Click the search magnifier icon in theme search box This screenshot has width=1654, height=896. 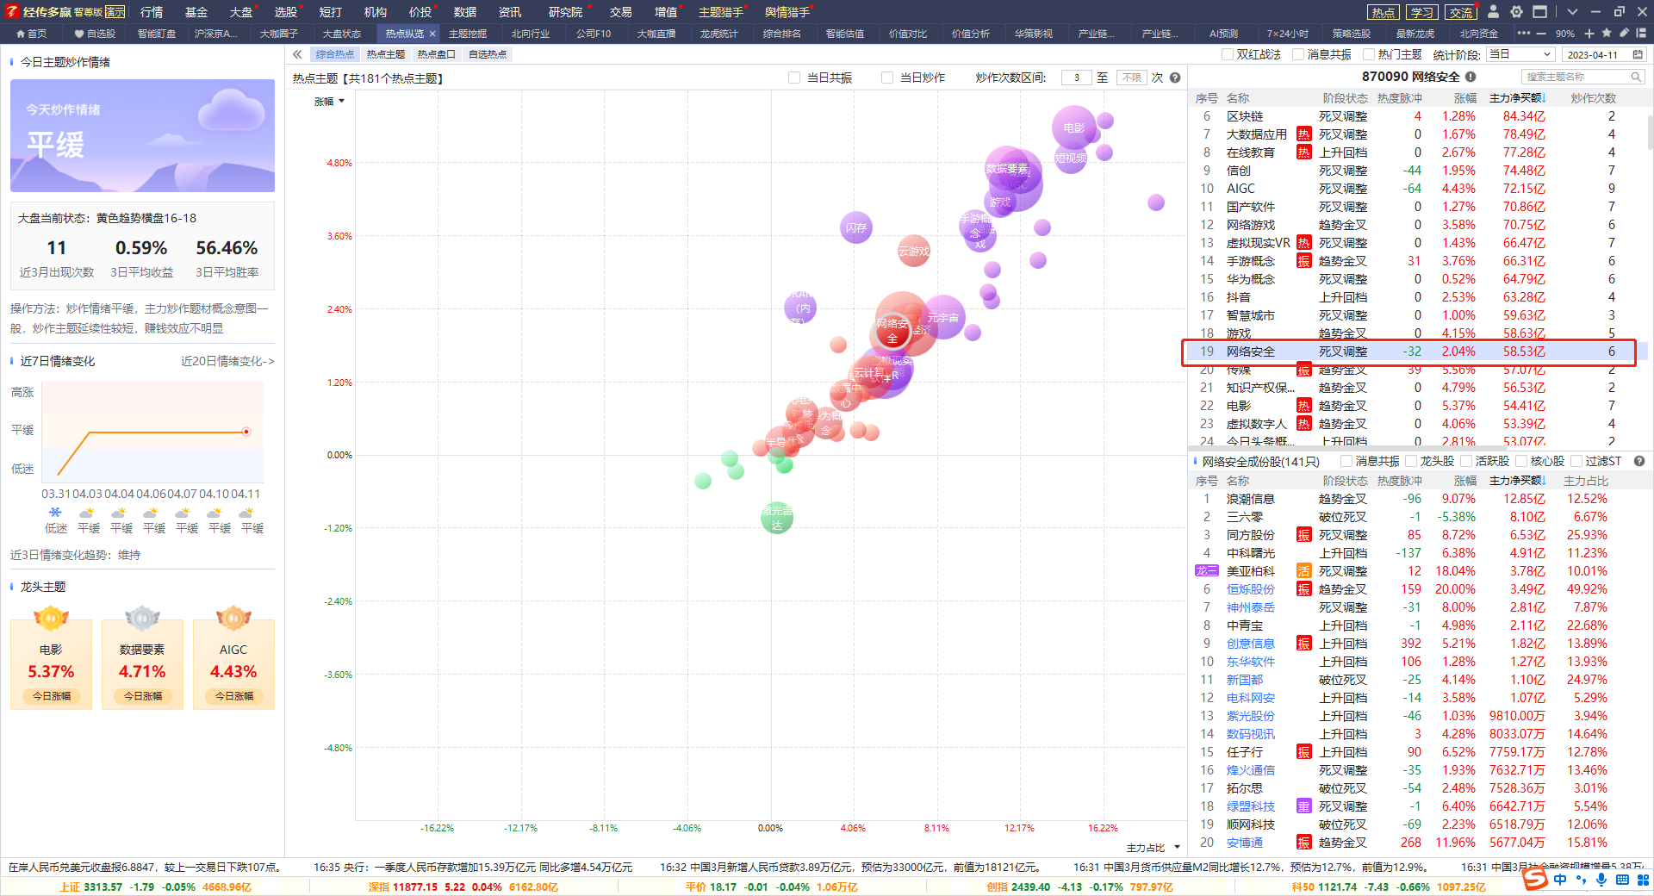tap(1636, 77)
